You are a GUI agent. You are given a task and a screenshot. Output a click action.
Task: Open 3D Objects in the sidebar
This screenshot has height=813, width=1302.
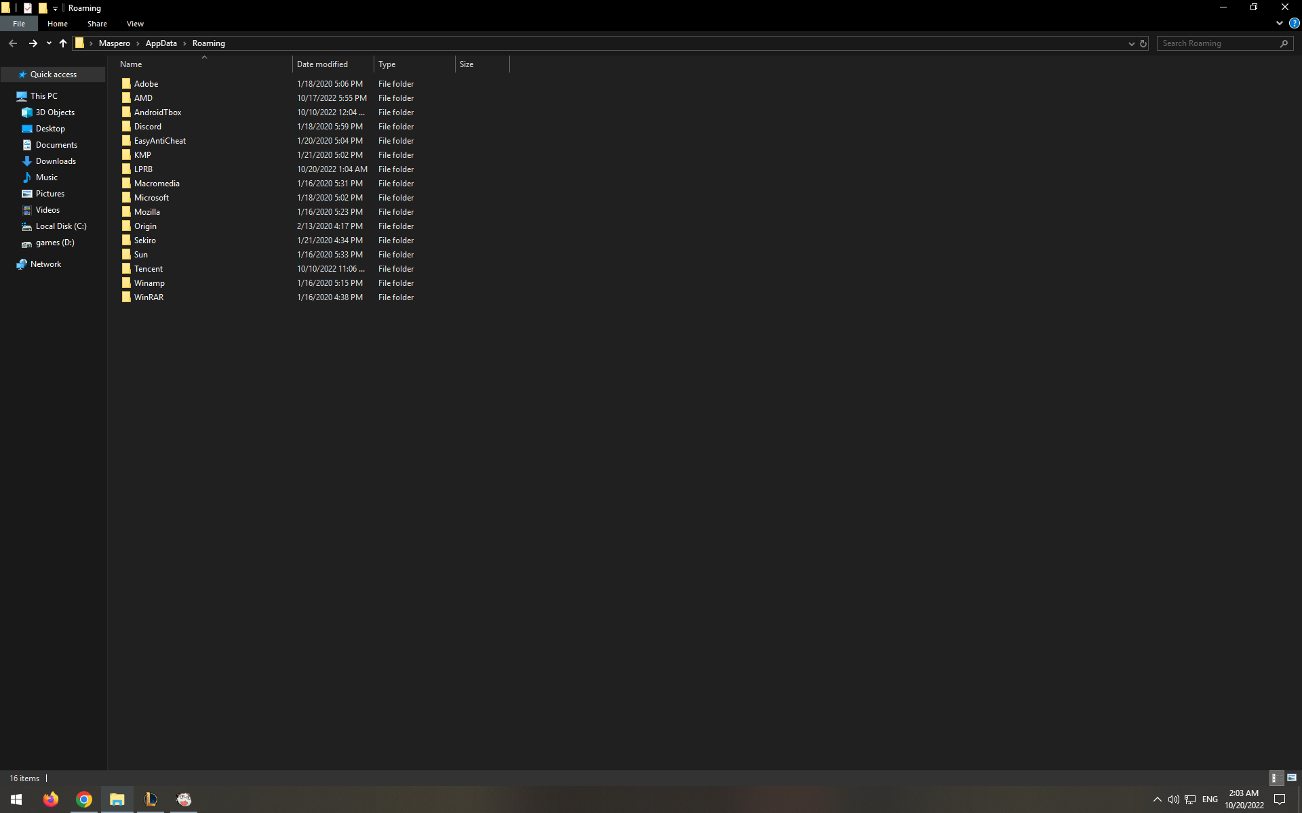[55, 112]
